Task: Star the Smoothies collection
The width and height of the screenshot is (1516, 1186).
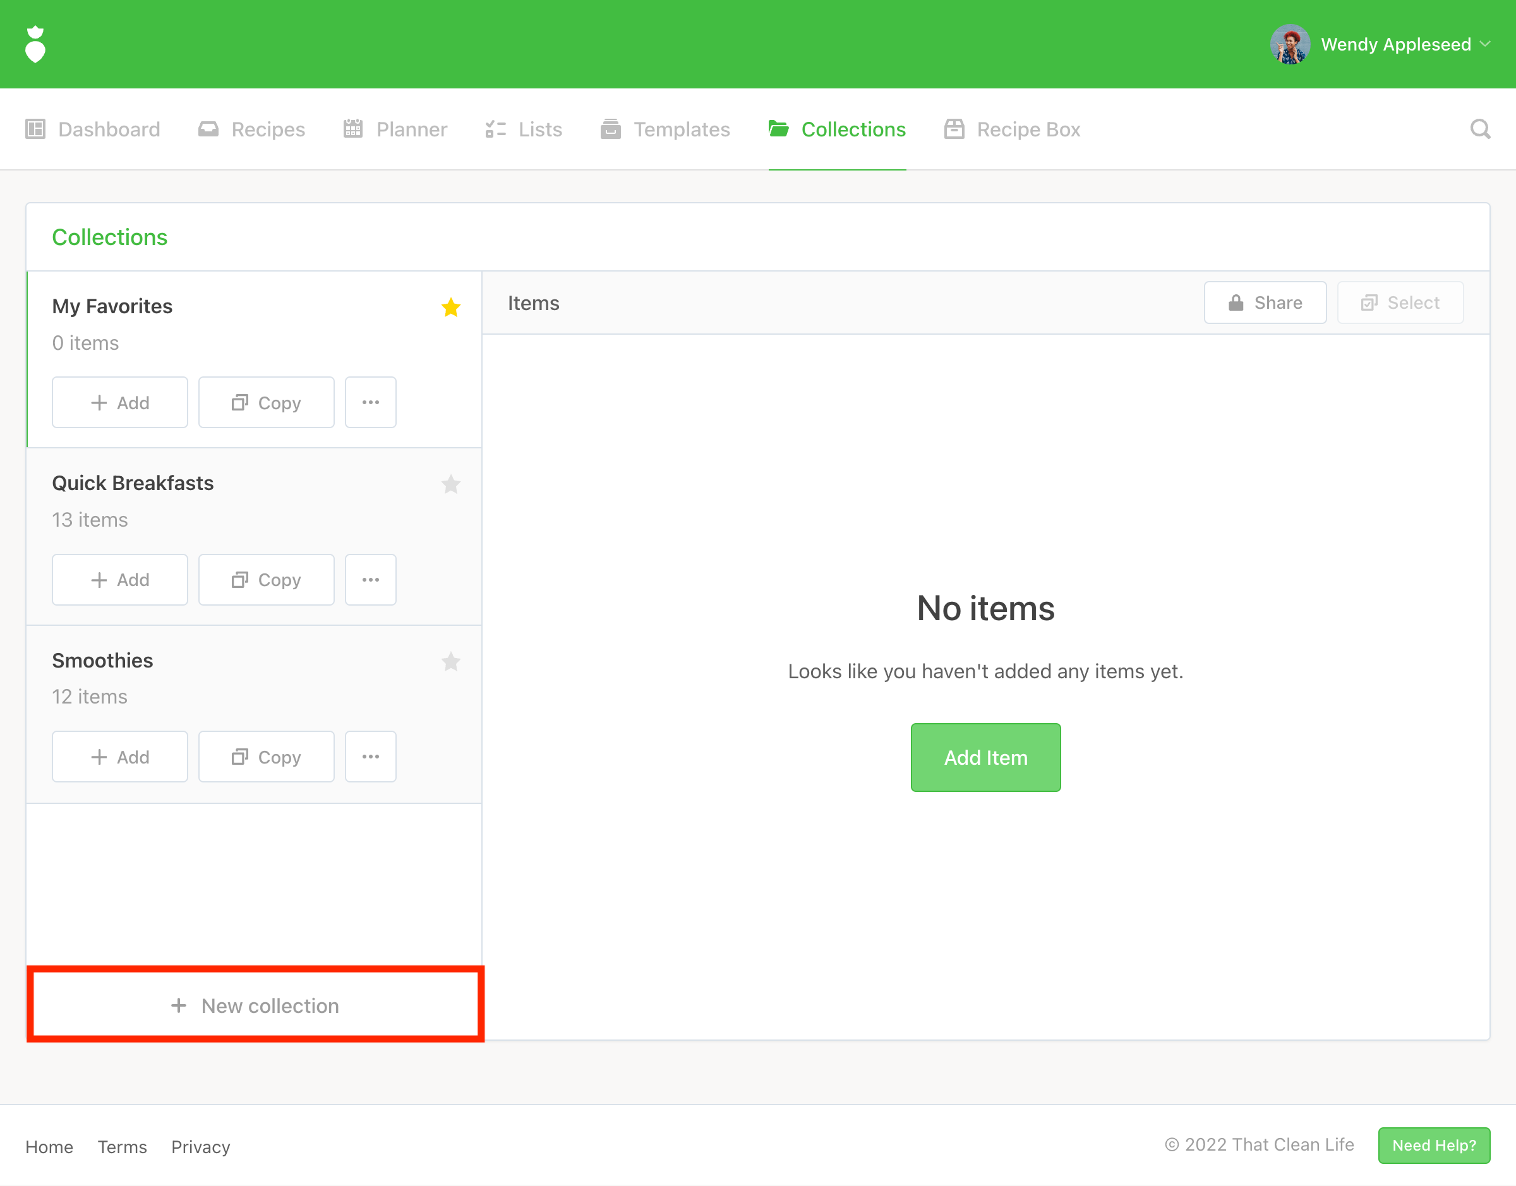Action: point(451,661)
